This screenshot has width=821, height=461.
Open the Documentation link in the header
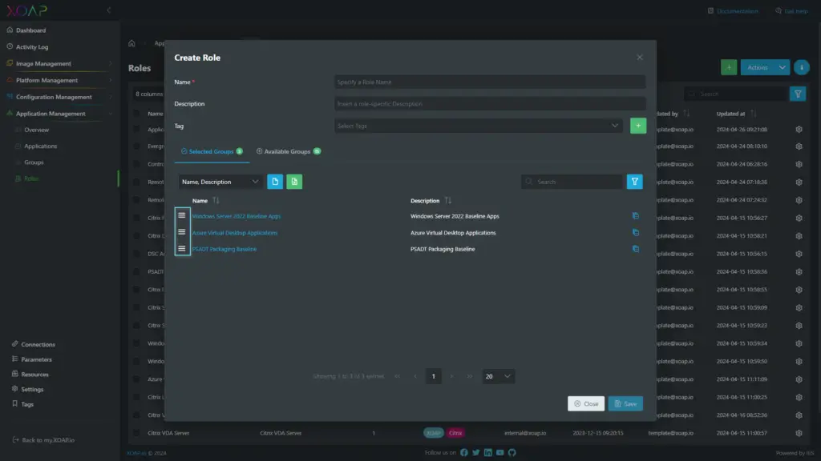[x=733, y=11]
